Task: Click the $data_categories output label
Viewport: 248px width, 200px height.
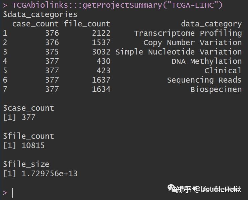Action: (x=40, y=14)
